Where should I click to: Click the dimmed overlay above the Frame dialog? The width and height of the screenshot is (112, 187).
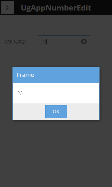point(56,57)
